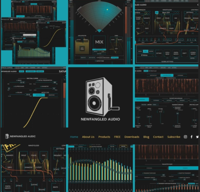This screenshot has height=192, width=200.
Task: Open the Instagram profile icon
Action: tap(185, 137)
